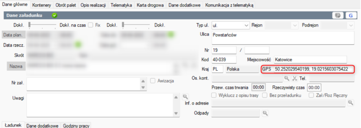Click the globe map button in header
Image resolution: width=361 pixels, height=128 pixels.
[338, 16]
